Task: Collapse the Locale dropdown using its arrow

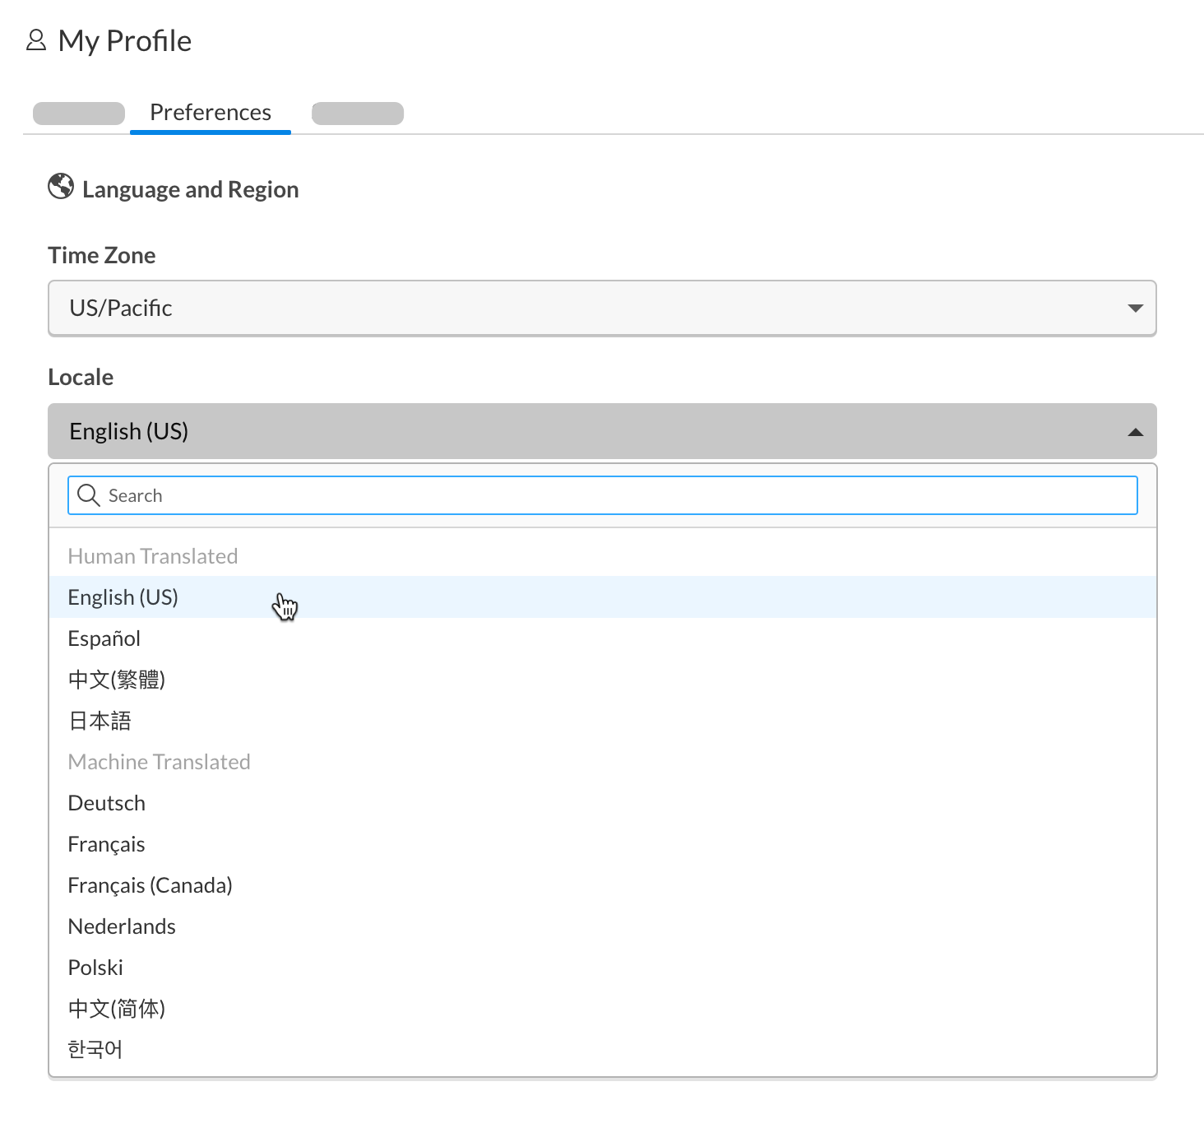Action: 1135,430
